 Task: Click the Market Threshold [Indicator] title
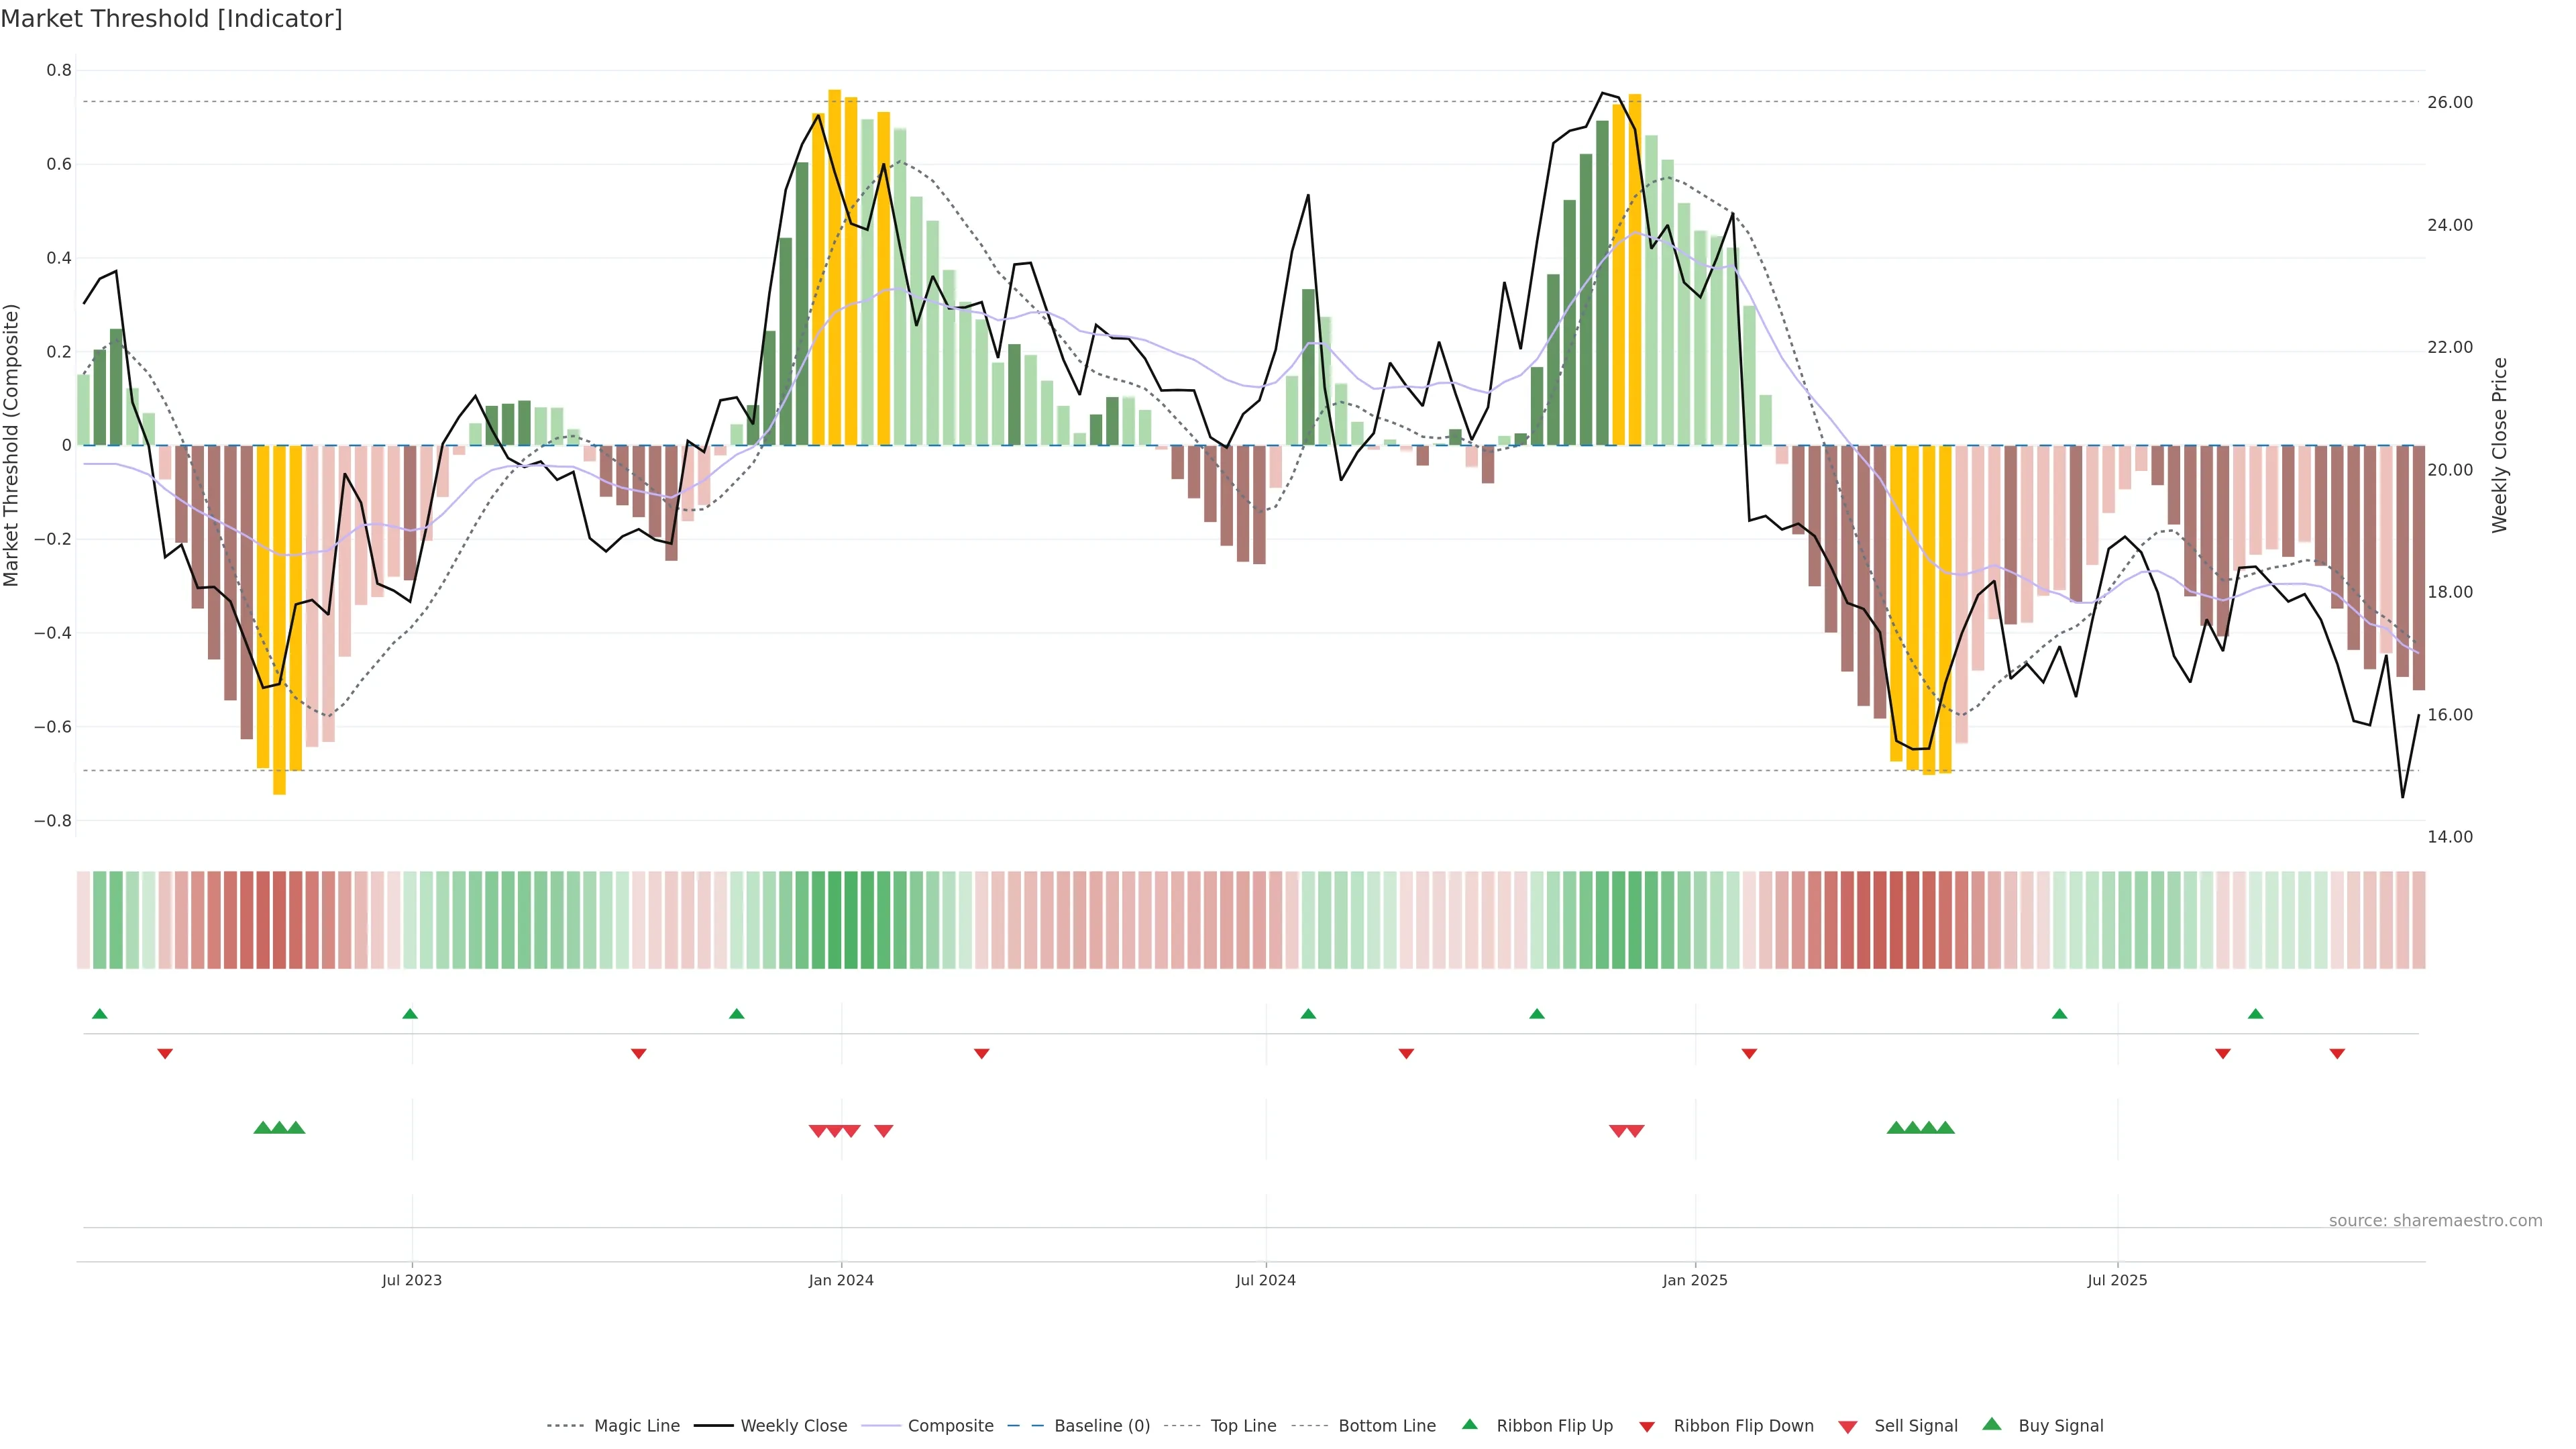tap(171, 19)
